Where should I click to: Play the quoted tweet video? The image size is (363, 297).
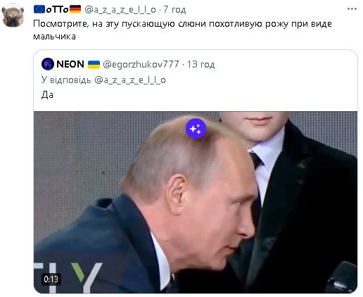[196, 202]
